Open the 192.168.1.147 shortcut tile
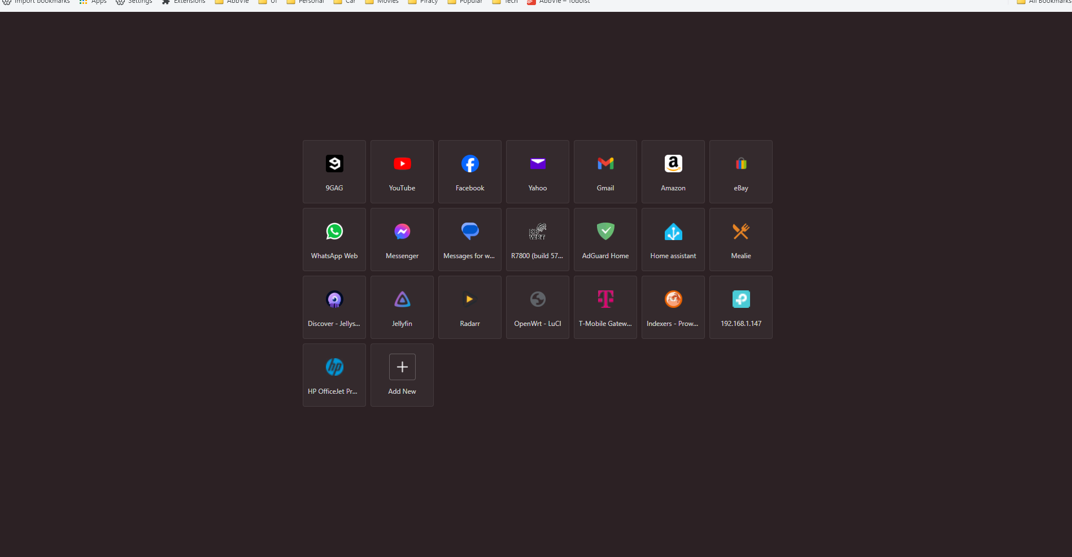The width and height of the screenshot is (1072, 557). tap(741, 307)
